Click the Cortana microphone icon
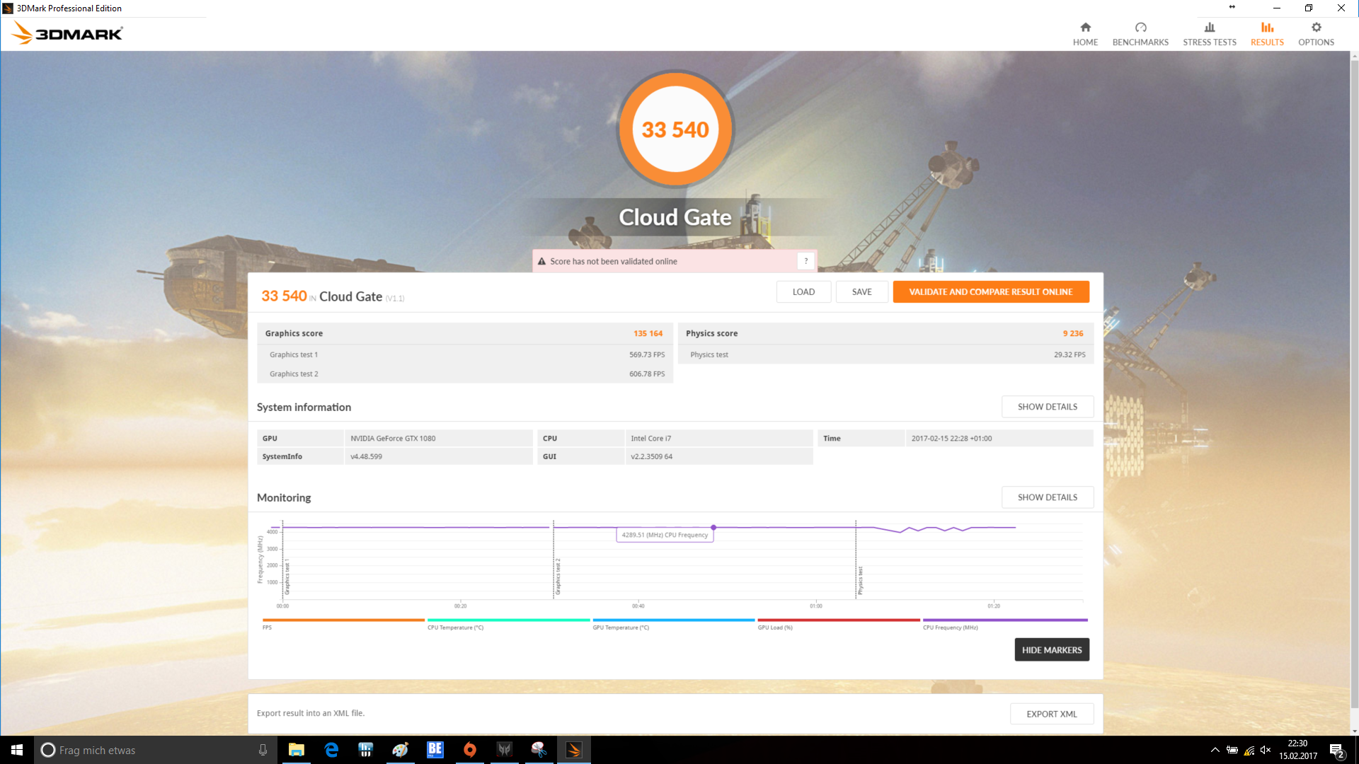 tap(263, 750)
